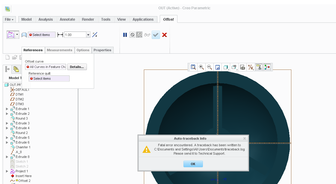Click the 1.00 offset value field
This screenshot has width=336, height=184.
[75, 35]
